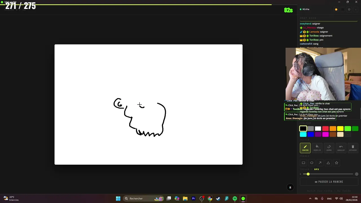The image size is (361, 203).
Task: Open Task View in the taskbar
Action: tap(169, 198)
